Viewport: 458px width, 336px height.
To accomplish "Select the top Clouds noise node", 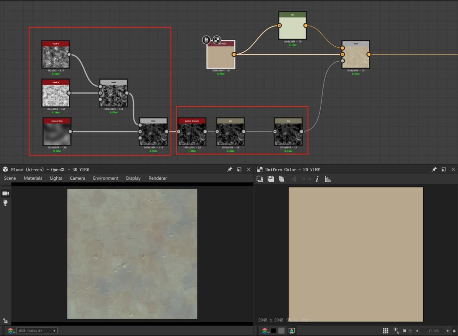I will (x=55, y=54).
